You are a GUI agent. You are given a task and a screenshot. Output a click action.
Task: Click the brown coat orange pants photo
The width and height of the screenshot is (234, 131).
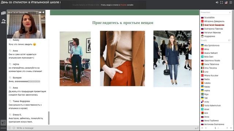[x=122, y=58]
